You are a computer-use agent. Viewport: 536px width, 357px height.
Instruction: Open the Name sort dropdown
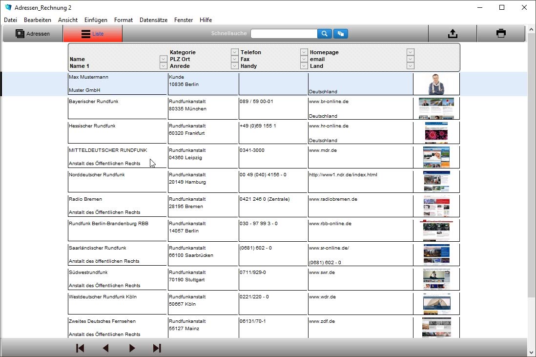coord(163,59)
